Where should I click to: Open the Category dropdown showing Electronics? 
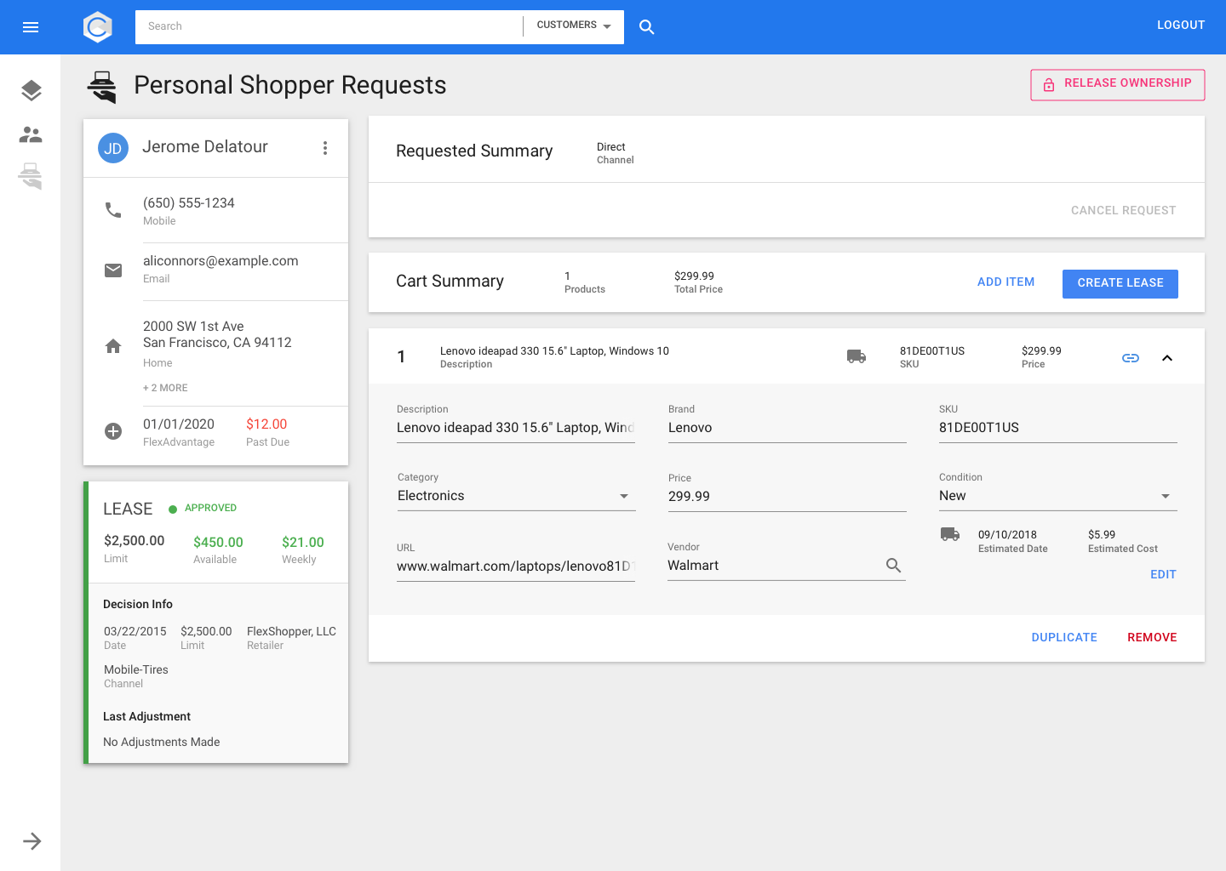(x=516, y=496)
